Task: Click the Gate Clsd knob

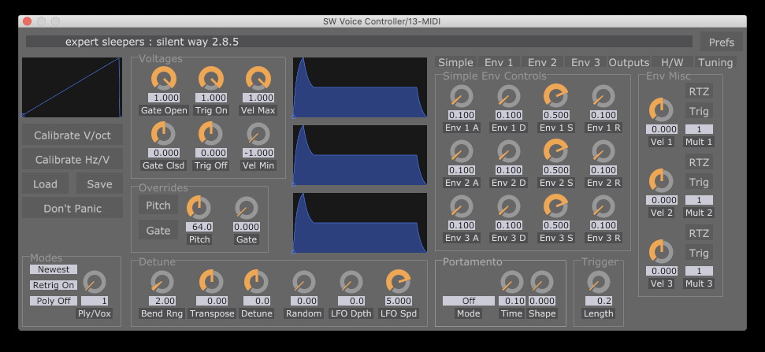Action: pyautogui.click(x=163, y=133)
